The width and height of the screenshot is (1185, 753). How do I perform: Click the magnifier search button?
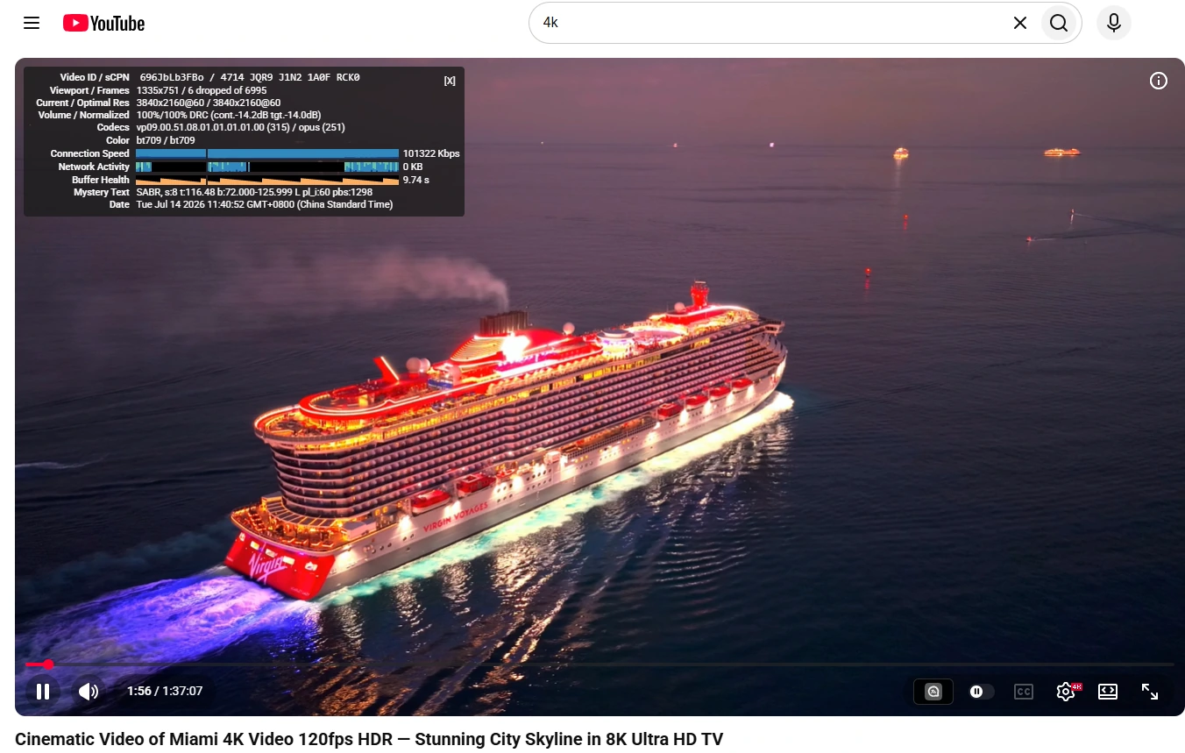click(x=1059, y=23)
